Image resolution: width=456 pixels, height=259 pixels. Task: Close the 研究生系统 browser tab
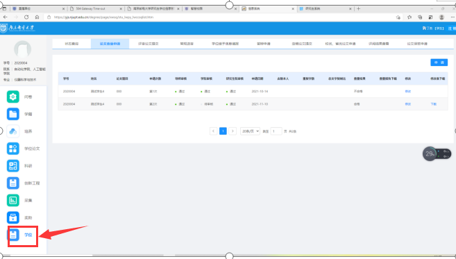pos(351,9)
